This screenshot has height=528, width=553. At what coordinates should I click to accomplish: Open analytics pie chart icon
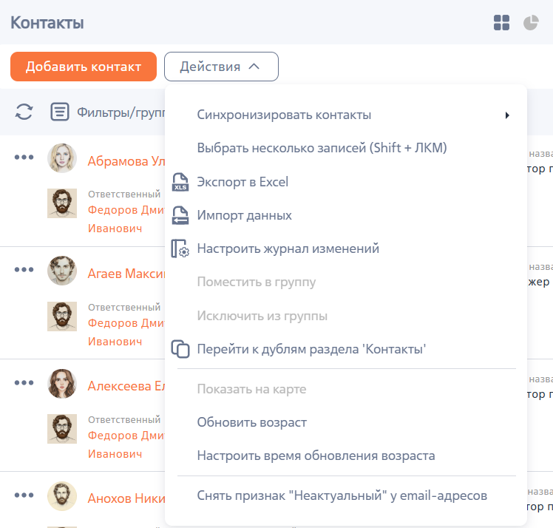(531, 23)
